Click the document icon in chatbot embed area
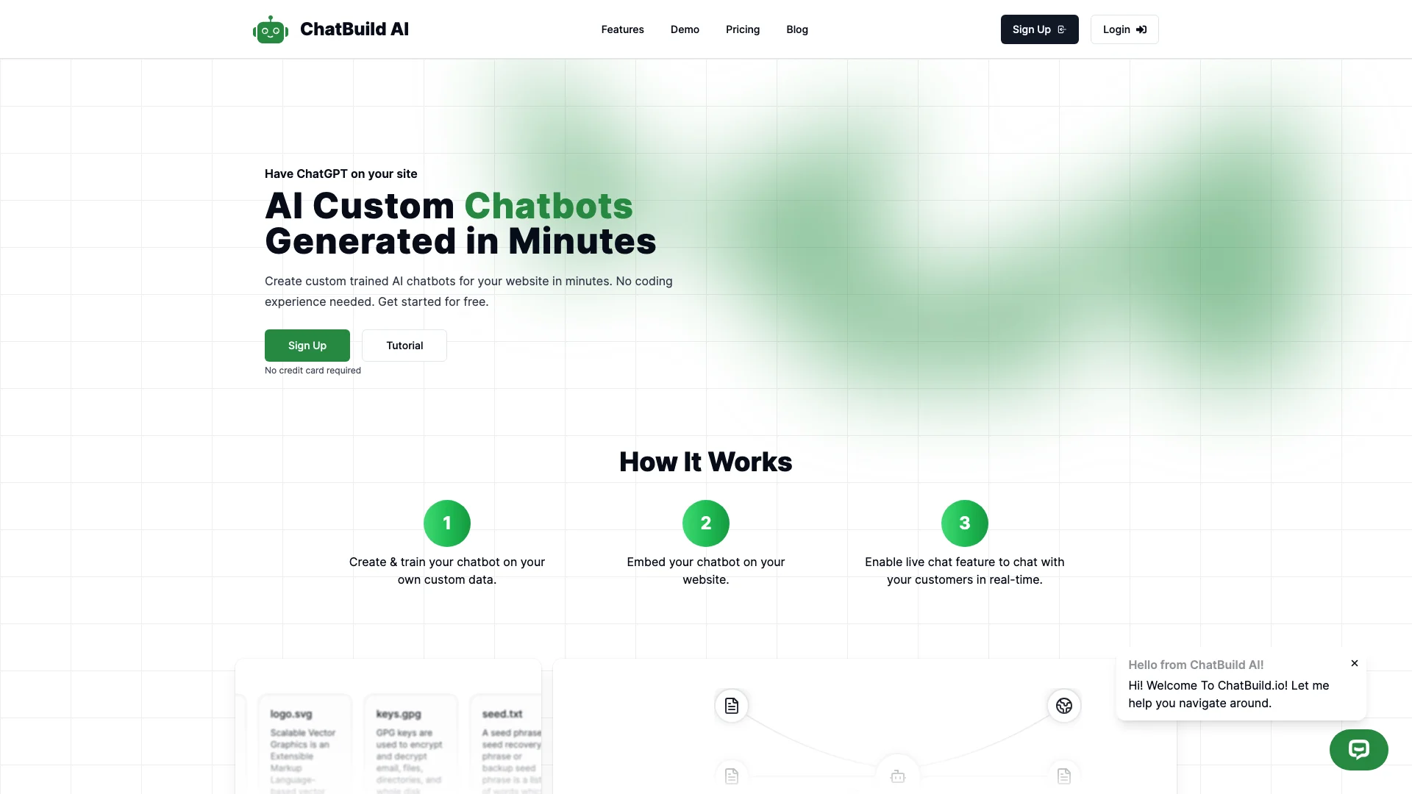The height and width of the screenshot is (794, 1412). coord(731,705)
